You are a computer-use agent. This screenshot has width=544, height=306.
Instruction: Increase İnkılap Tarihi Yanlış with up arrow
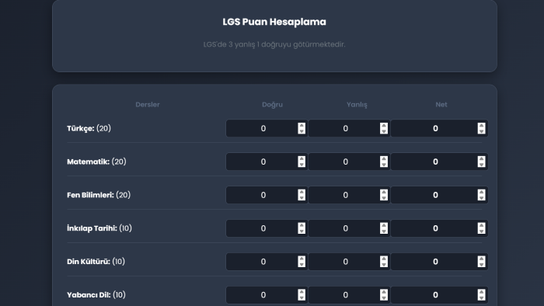[x=384, y=225]
